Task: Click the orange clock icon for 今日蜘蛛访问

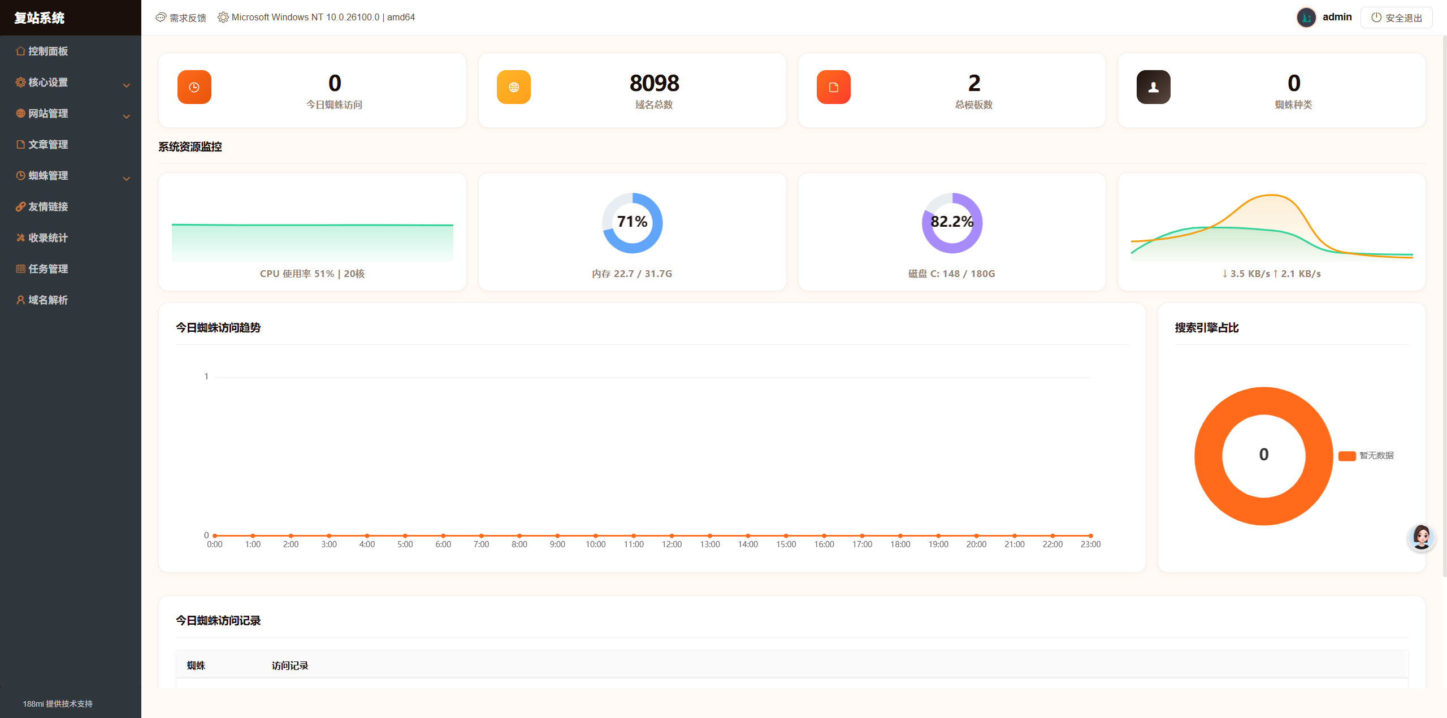Action: [194, 87]
